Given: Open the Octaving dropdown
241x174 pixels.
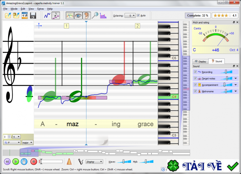Looking at the screenshot, I should coord(130,15).
